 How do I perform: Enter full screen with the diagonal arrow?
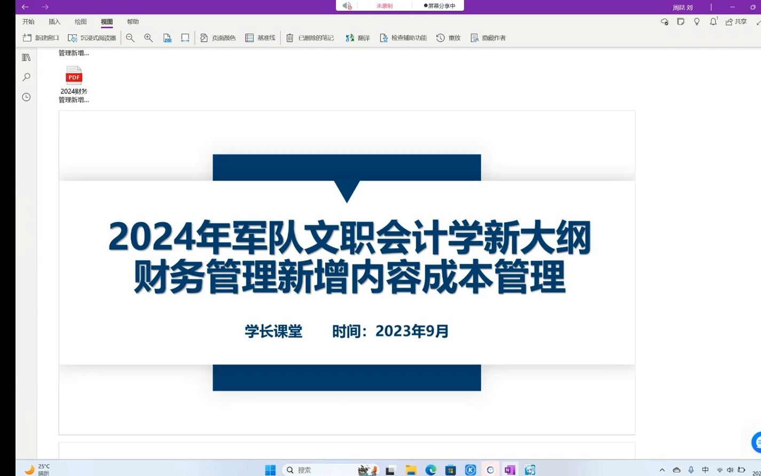tap(758, 22)
